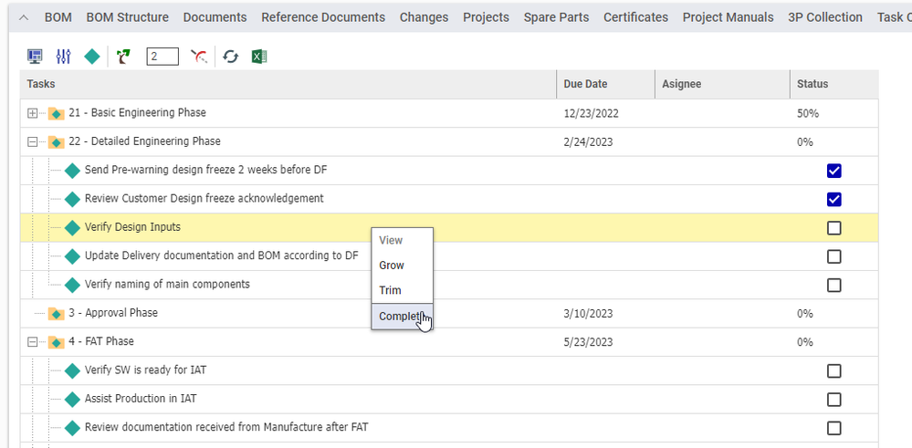
Task: Refresh the task list
Action: point(231,57)
